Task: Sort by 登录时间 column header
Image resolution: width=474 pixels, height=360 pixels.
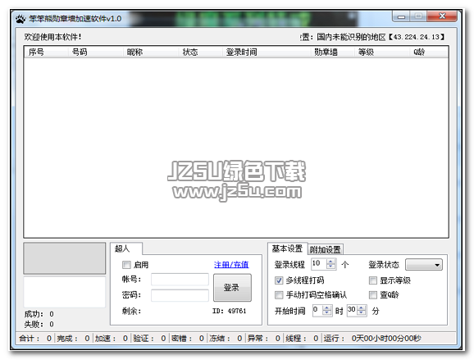Action: 266,52
